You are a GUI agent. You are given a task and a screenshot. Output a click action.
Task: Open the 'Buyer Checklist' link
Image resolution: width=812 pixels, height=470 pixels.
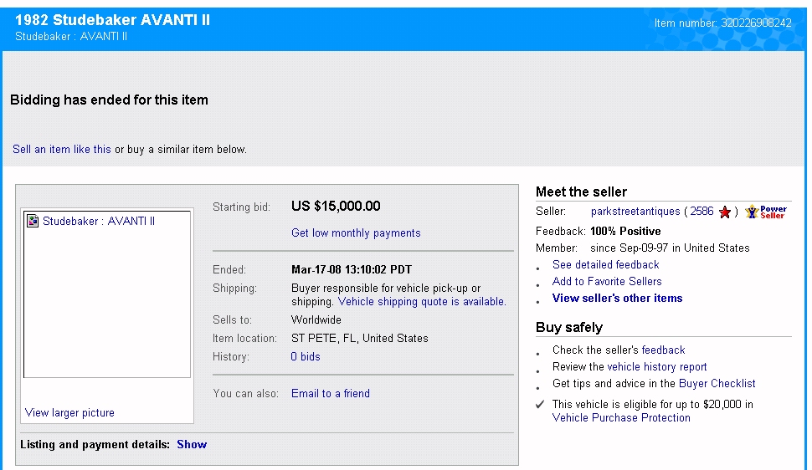pyautogui.click(x=717, y=384)
